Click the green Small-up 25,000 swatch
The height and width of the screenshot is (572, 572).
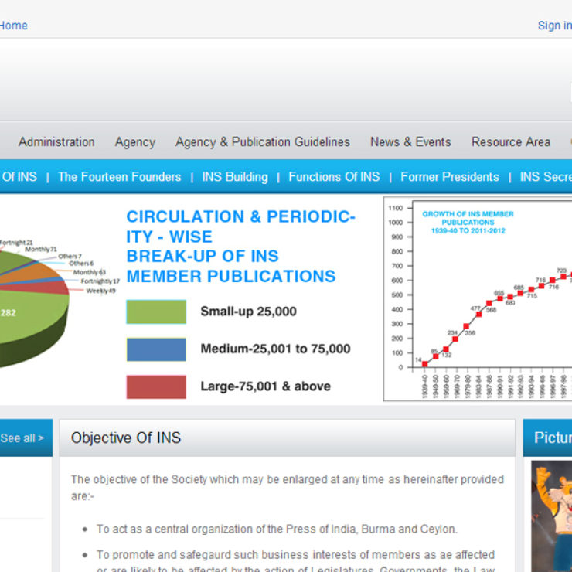coord(156,312)
